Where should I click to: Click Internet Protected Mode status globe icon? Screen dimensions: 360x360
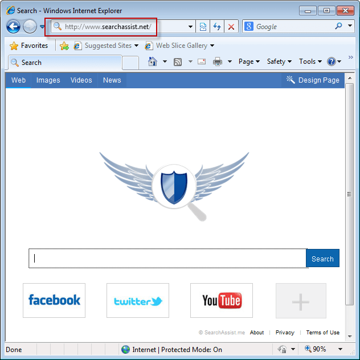pos(125,349)
